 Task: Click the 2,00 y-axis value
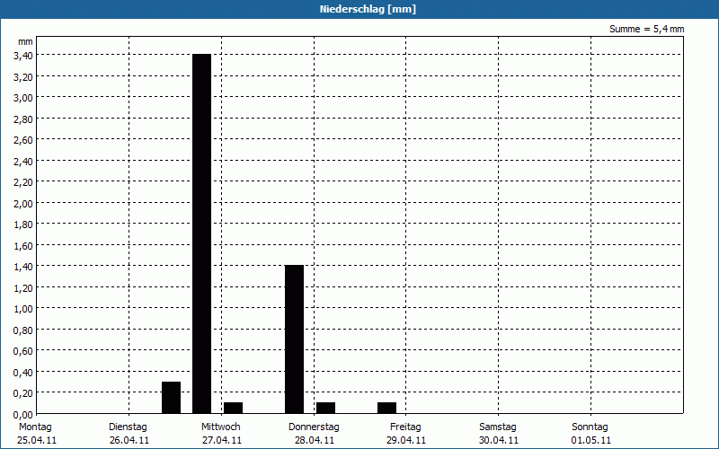coord(23,203)
